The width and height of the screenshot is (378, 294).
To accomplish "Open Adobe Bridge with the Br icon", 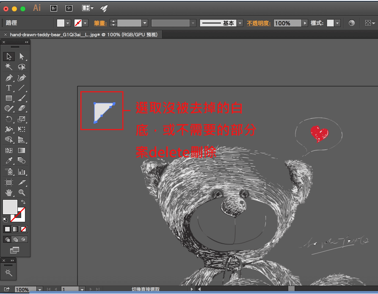I will 54,8.
